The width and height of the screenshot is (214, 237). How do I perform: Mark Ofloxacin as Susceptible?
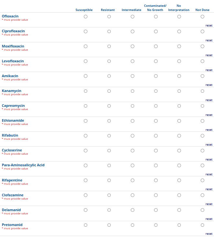pyautogui.click(x=85, y=17)
